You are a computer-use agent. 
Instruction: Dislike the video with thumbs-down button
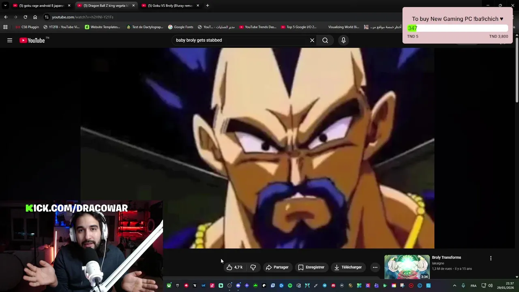pyautogui.click(x=253, y=267)
